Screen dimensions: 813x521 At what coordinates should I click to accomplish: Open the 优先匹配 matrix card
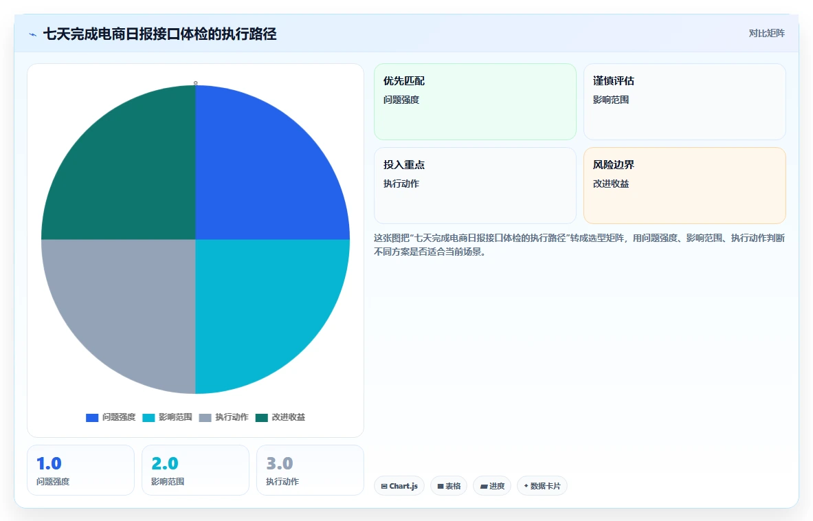point(475,102)
